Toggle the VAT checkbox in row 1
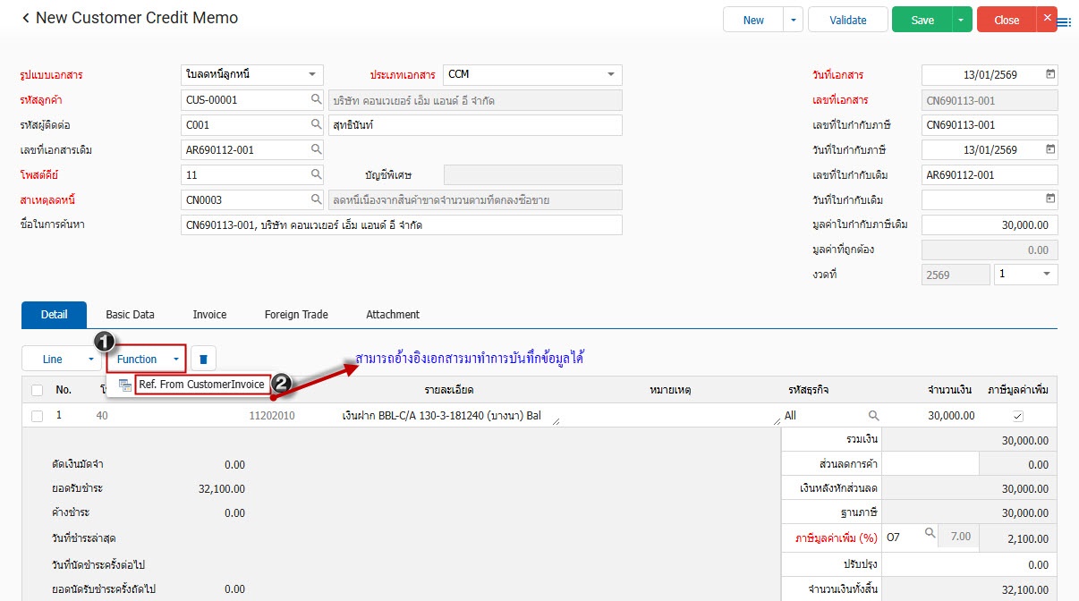Viewport: 1079px width, 601px height. point(1017,416)
